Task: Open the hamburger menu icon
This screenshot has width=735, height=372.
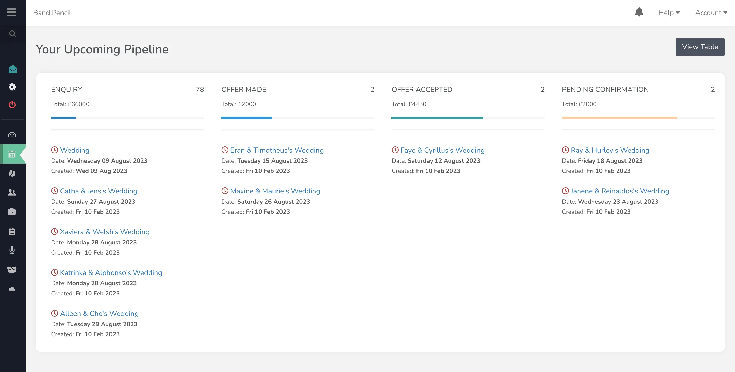Action: [12, 12]
